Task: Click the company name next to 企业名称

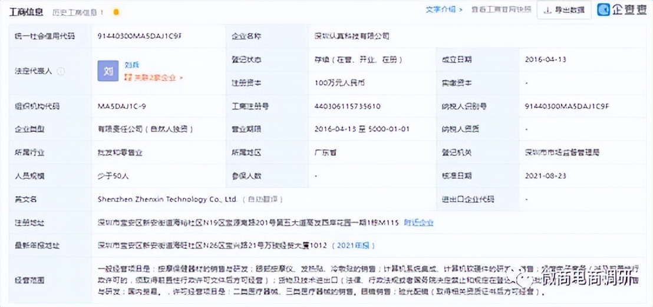Action: click(x=352, y=36)
